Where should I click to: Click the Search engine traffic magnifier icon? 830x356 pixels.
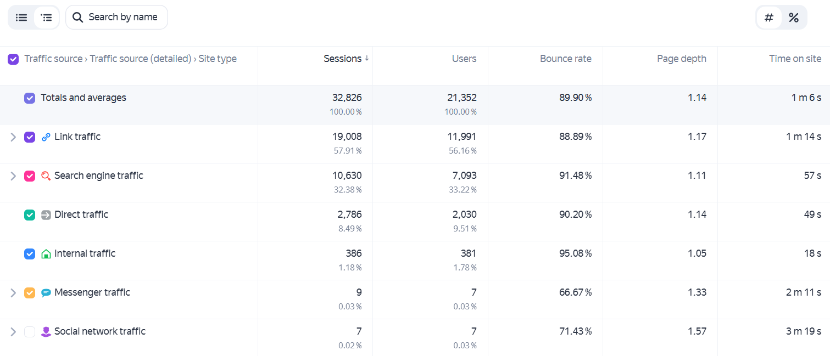tap(46, 176)
